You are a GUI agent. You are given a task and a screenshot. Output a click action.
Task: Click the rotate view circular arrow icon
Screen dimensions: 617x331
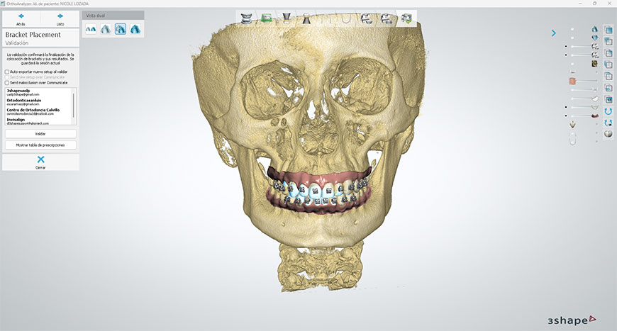tap(608, 111)
